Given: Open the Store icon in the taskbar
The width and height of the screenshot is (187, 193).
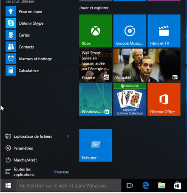Looking at the screenshot, I should coord(178,185).
